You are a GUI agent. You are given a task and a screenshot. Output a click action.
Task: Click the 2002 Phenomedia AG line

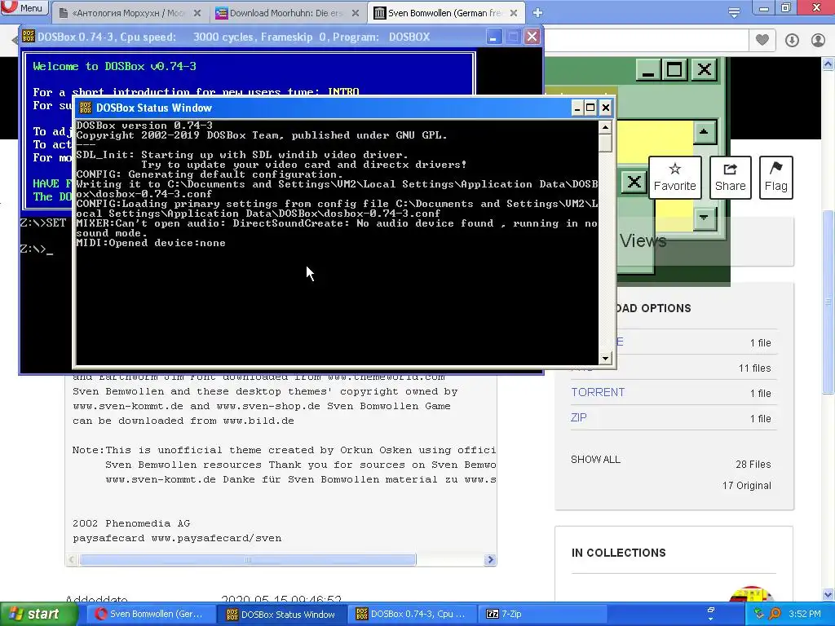tap(131, 523)
